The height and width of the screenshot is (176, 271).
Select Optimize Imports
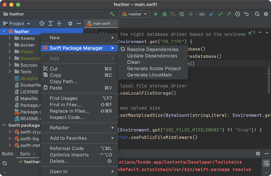tap(80, 155)
